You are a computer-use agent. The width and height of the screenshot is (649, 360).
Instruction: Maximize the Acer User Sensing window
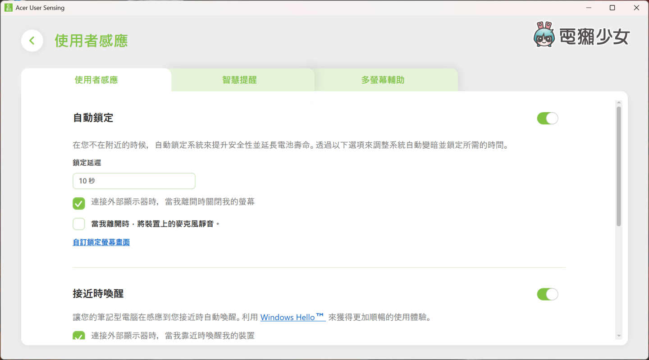tap(612, 8)
